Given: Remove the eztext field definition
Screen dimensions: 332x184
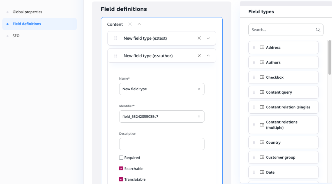Looking at the screenshot, I should click(199, 38).
